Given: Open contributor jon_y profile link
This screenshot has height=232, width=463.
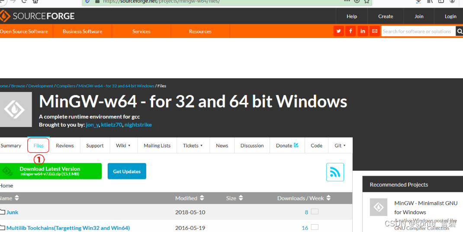Looking at the screenshot, I should (92, 125).
